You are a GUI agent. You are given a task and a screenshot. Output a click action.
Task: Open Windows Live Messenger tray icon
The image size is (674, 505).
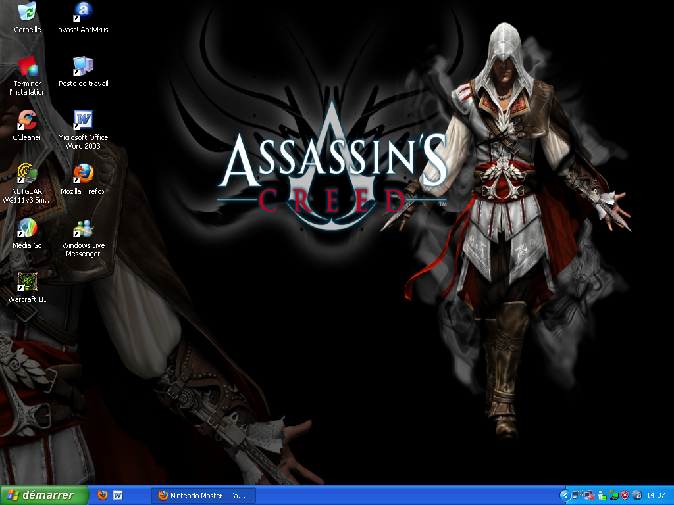coord(602,496)
